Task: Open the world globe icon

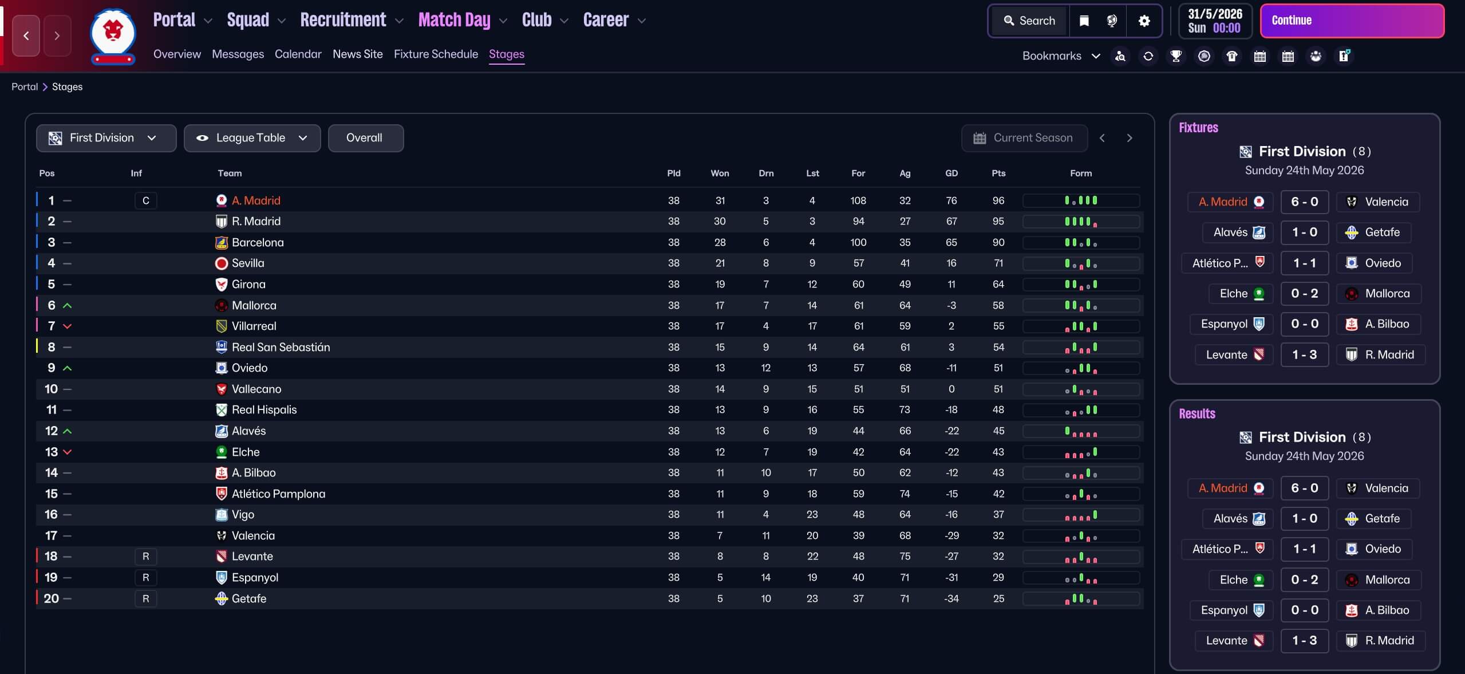Action: tap(1112, 21)
